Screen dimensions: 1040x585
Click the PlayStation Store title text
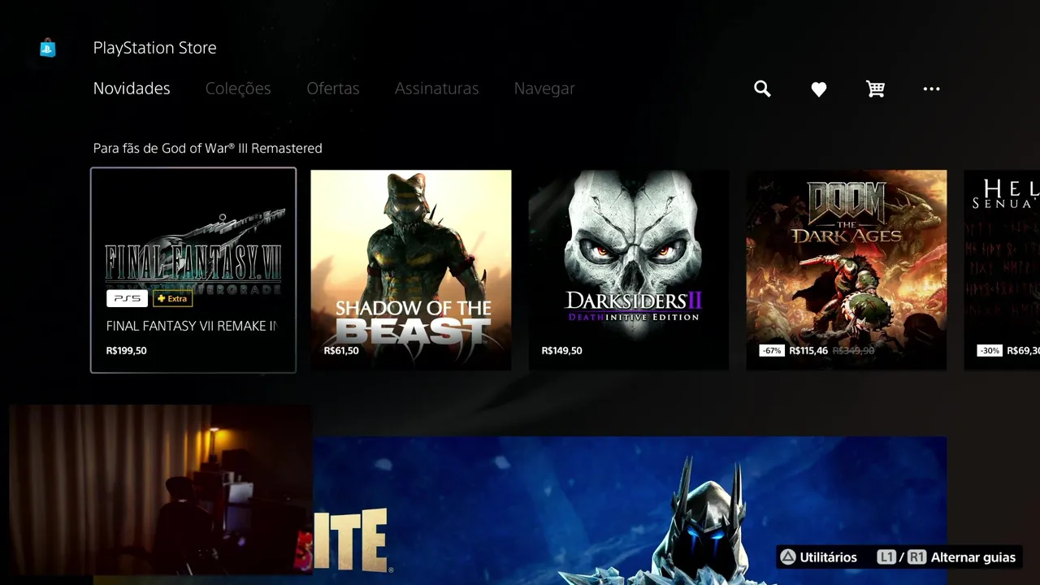click(154, 48)
